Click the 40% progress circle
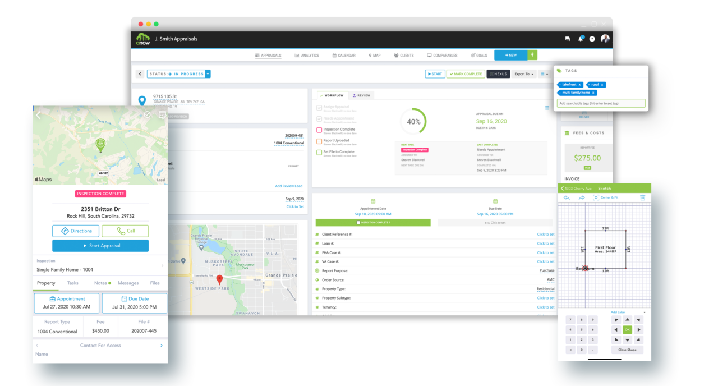Viewport: 718px width, 386px height. tap(413, 121)
